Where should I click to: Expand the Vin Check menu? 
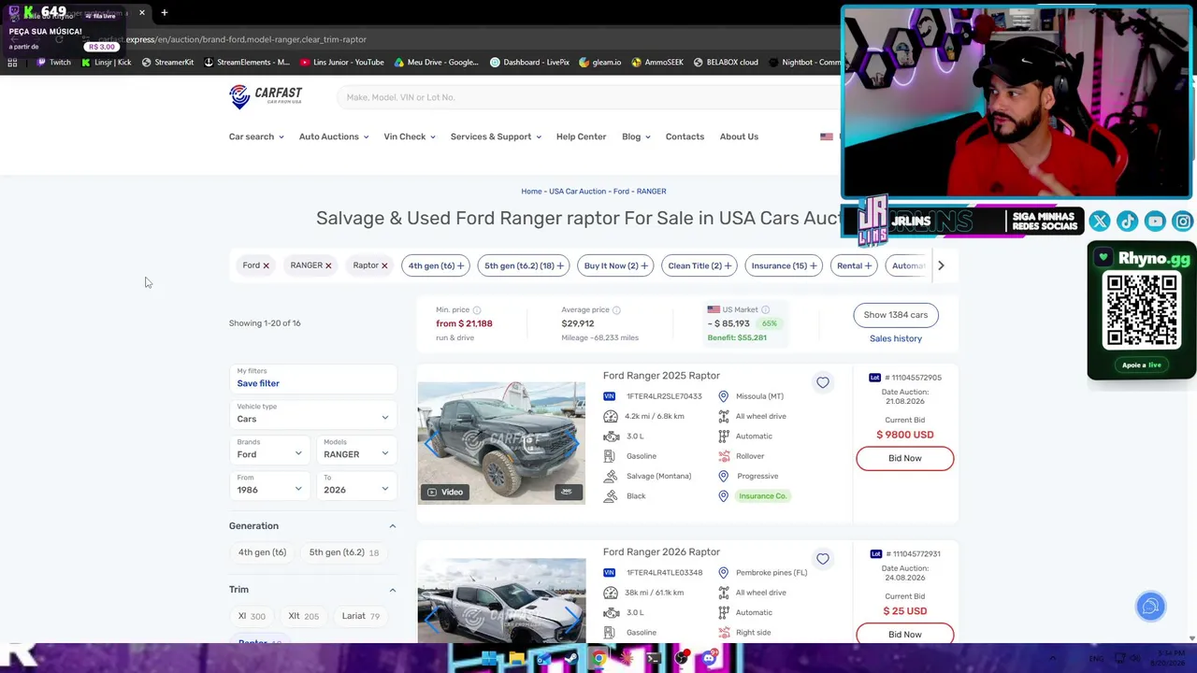(410, 136)
